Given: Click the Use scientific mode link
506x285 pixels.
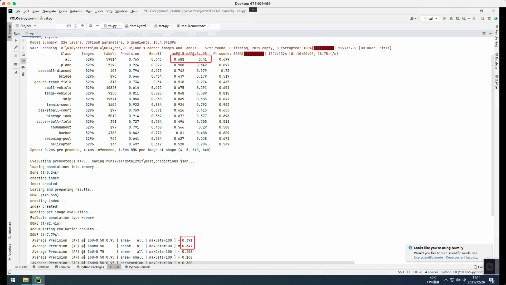Looking at the screenshot, I should tap(428, 258).
